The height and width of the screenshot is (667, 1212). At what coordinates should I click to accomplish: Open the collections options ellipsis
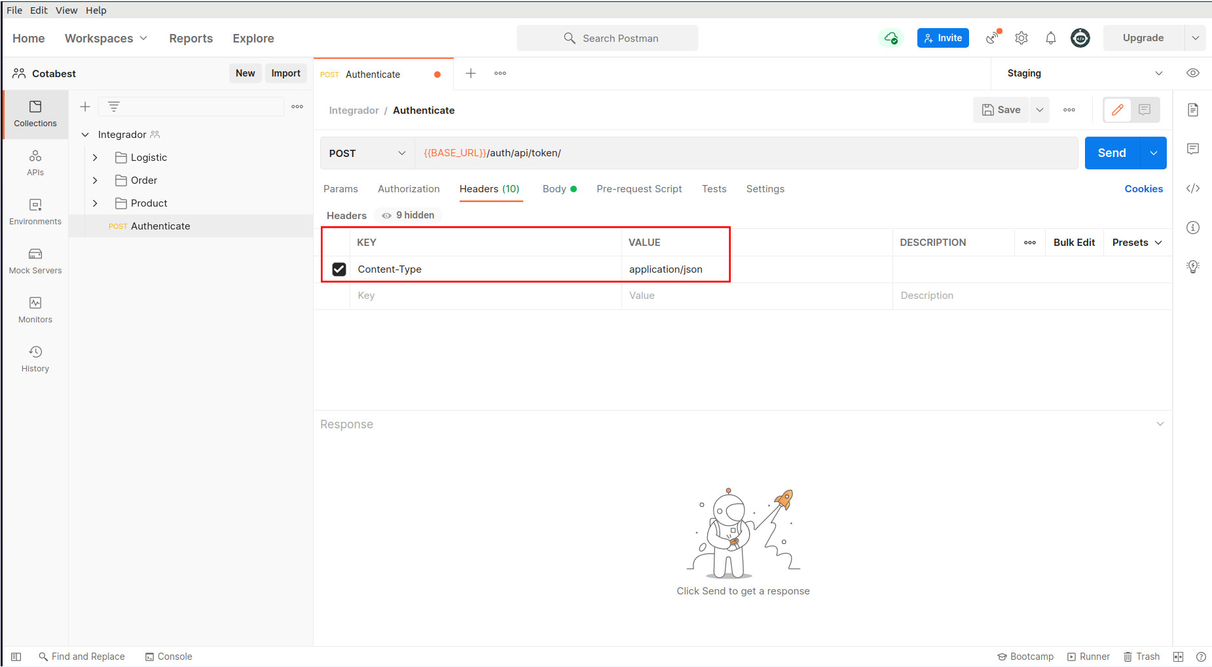coord(297,107)
